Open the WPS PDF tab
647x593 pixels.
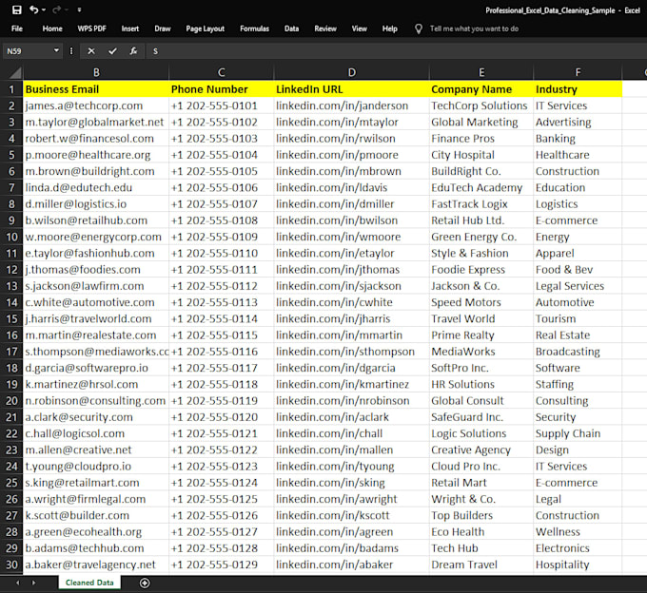pos(91,29)
